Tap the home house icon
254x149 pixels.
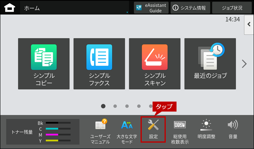click(x=10, y=8)
